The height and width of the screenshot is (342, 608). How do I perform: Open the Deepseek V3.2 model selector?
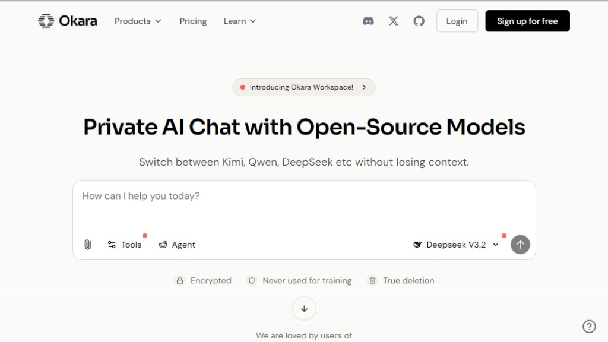(x=456, y=245)
